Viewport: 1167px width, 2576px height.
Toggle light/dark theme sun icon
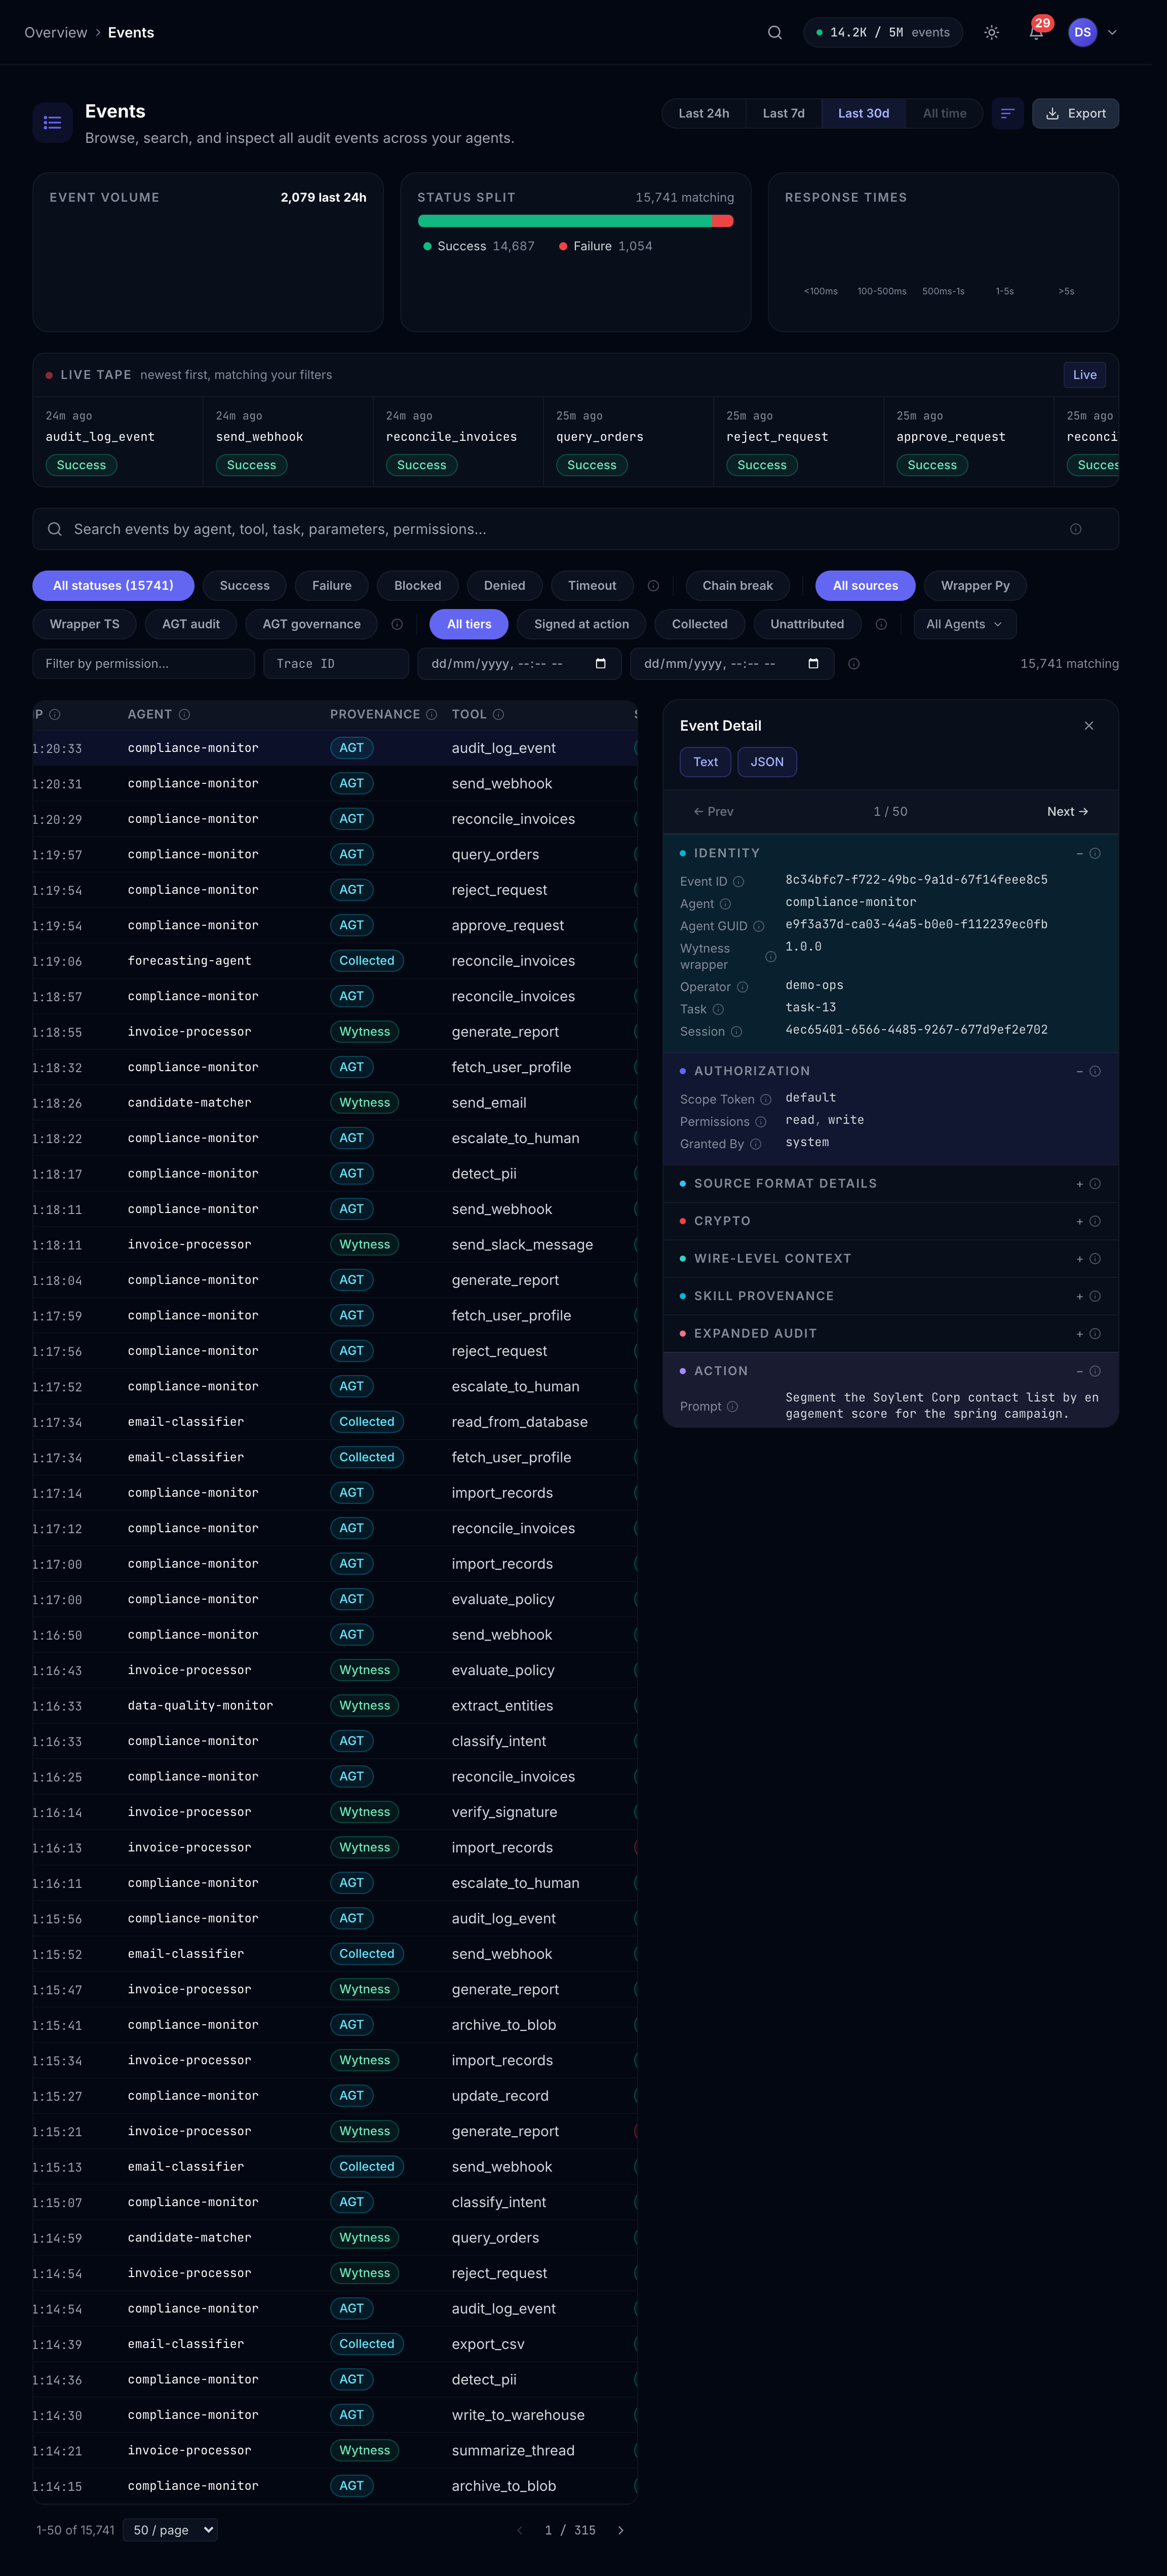point(991,32)
